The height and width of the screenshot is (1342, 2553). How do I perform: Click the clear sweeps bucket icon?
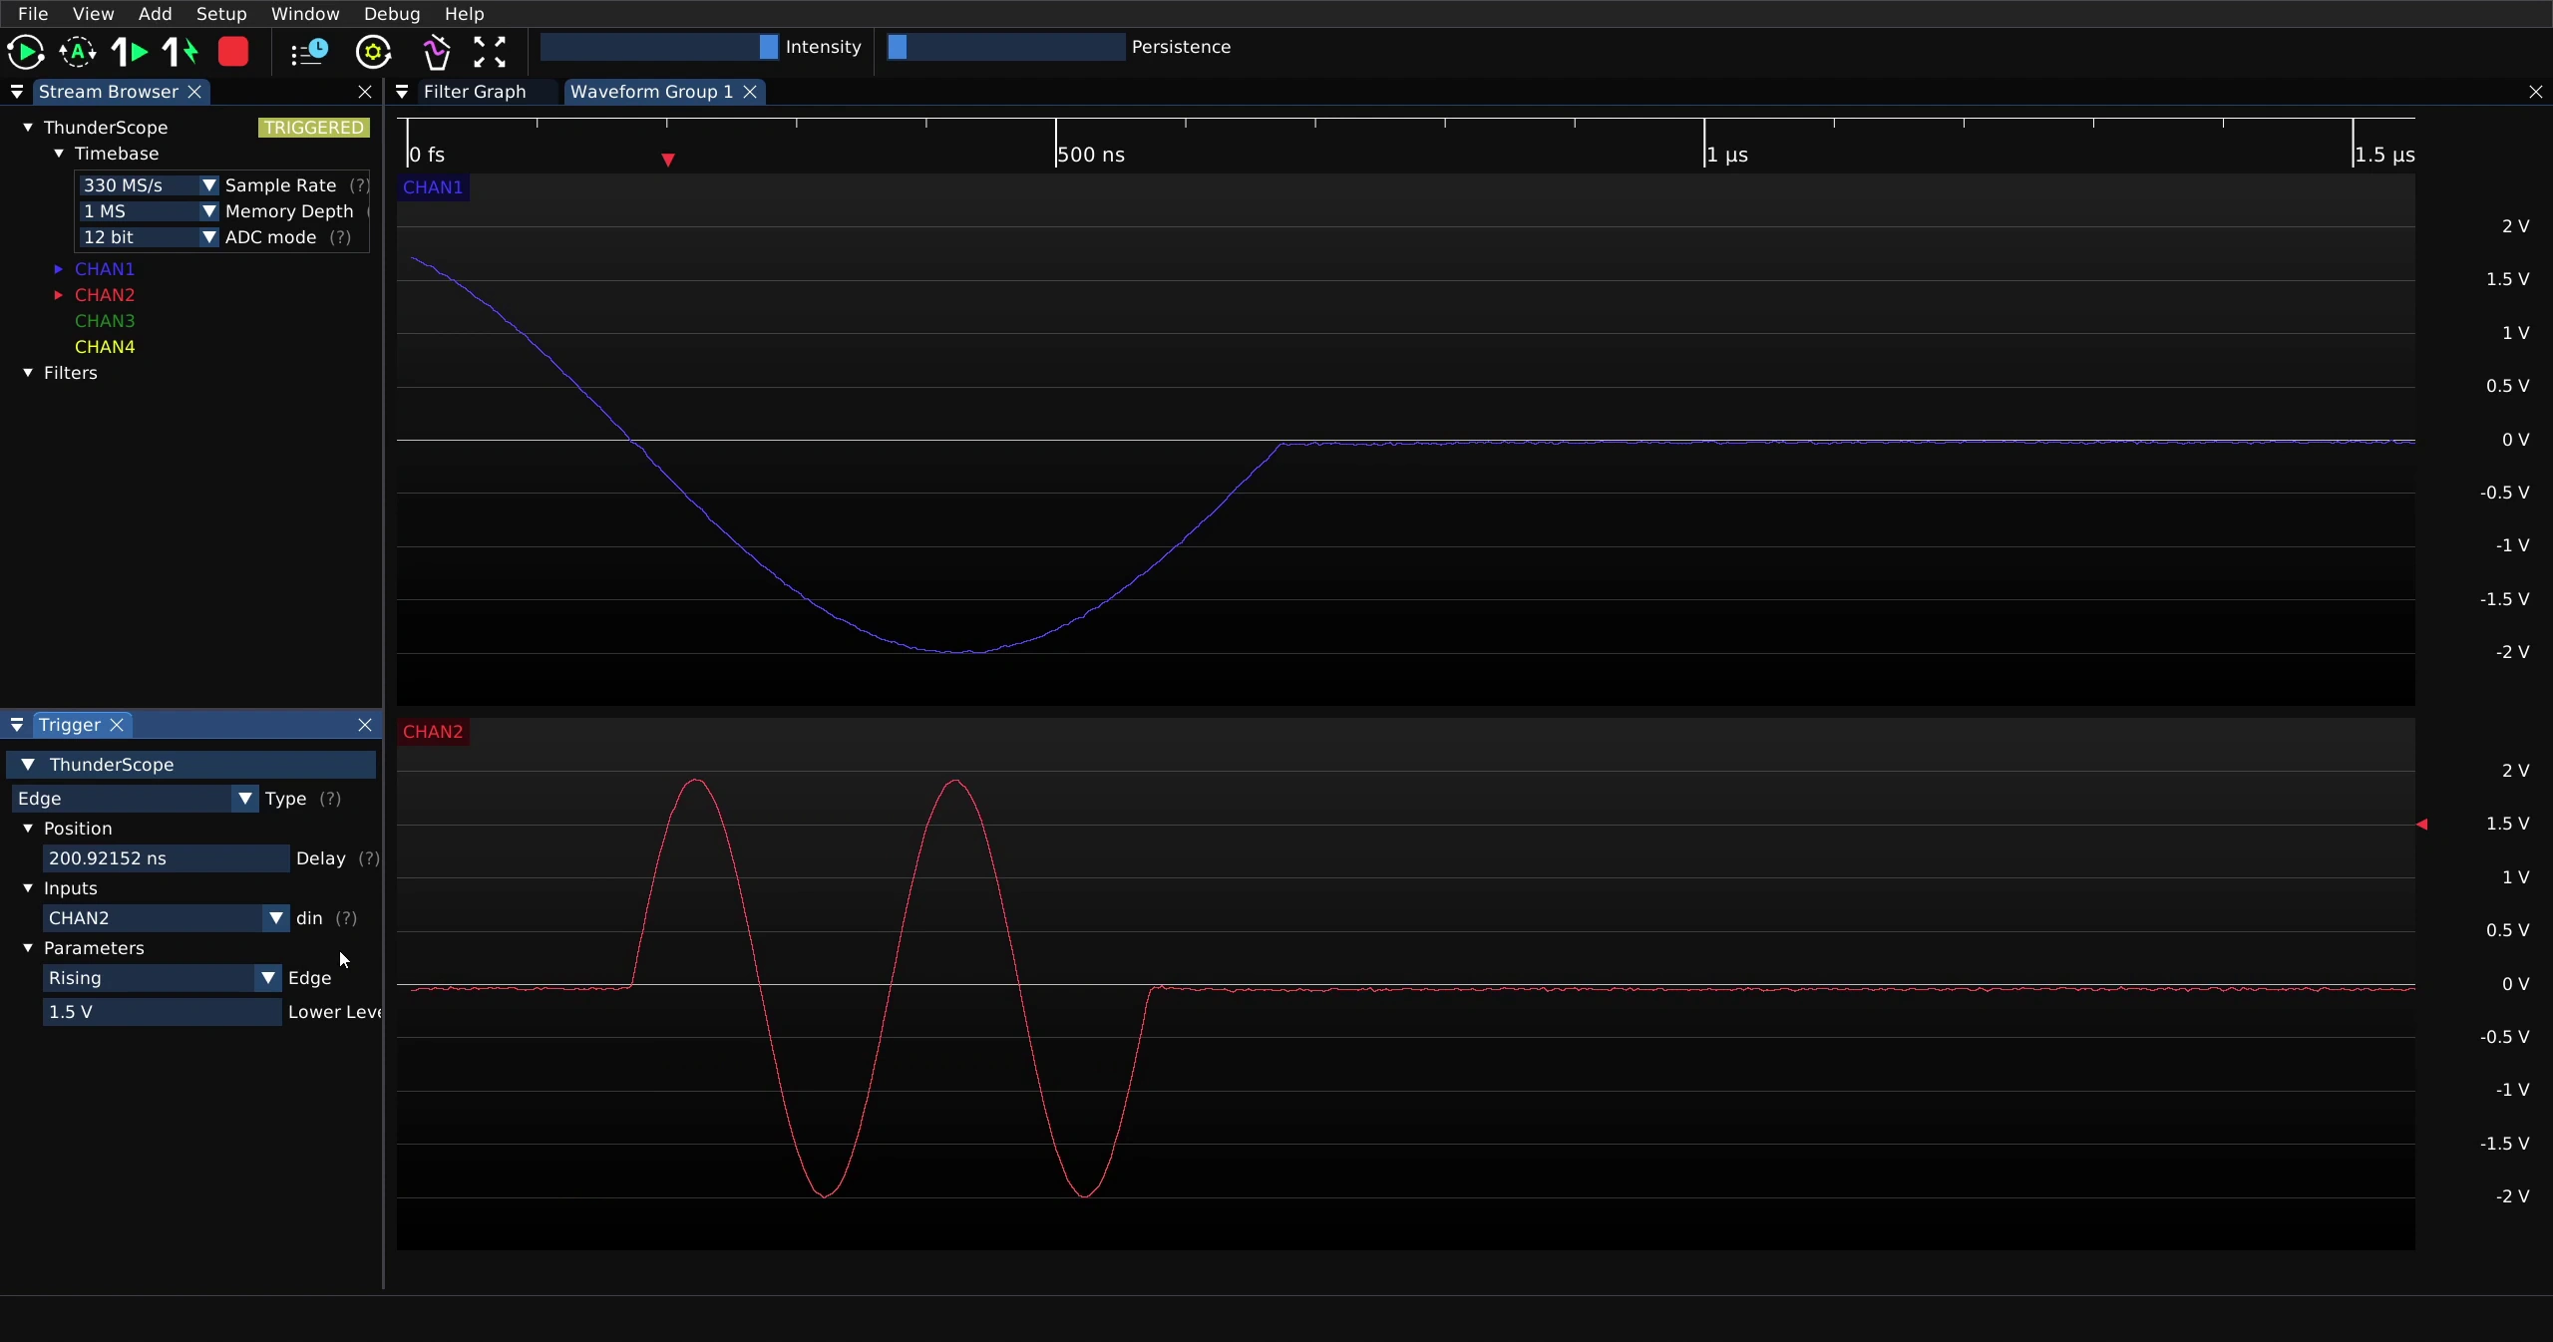(x=437, y=52)
